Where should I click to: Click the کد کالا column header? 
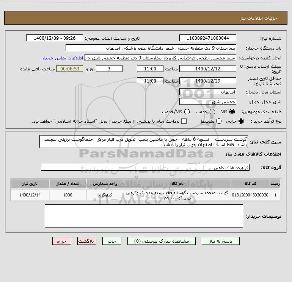pyautogui.click(x=250, y=184)
